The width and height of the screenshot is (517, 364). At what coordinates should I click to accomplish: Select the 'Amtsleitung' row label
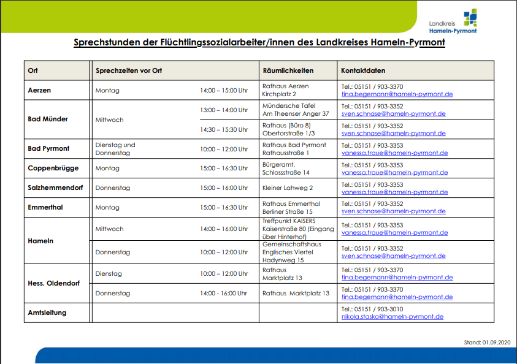point(47,313)
